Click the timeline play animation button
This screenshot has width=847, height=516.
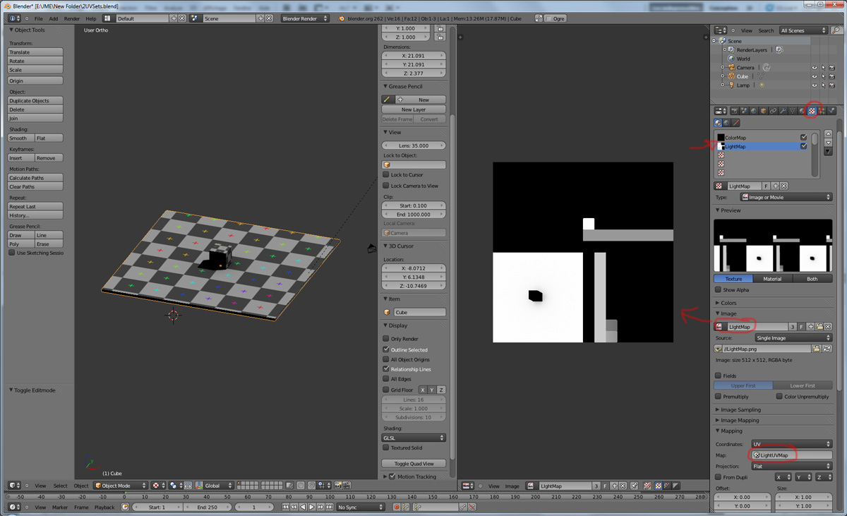coord(311,507)
